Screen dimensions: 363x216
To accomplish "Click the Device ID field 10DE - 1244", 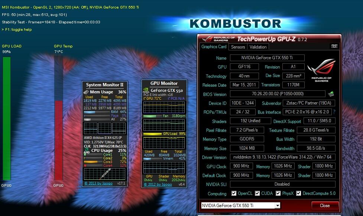I will (x=243, y=103).
